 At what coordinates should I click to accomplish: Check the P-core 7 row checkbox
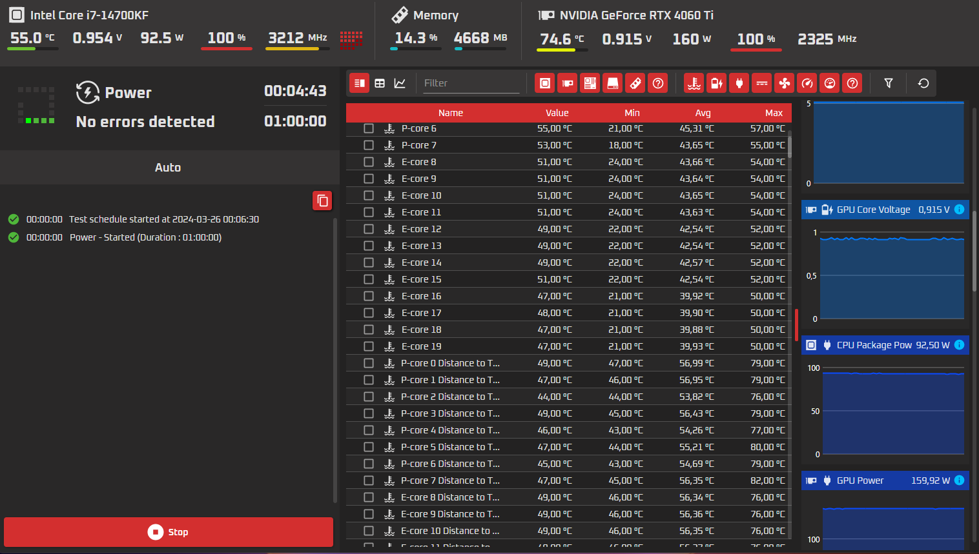369,145
